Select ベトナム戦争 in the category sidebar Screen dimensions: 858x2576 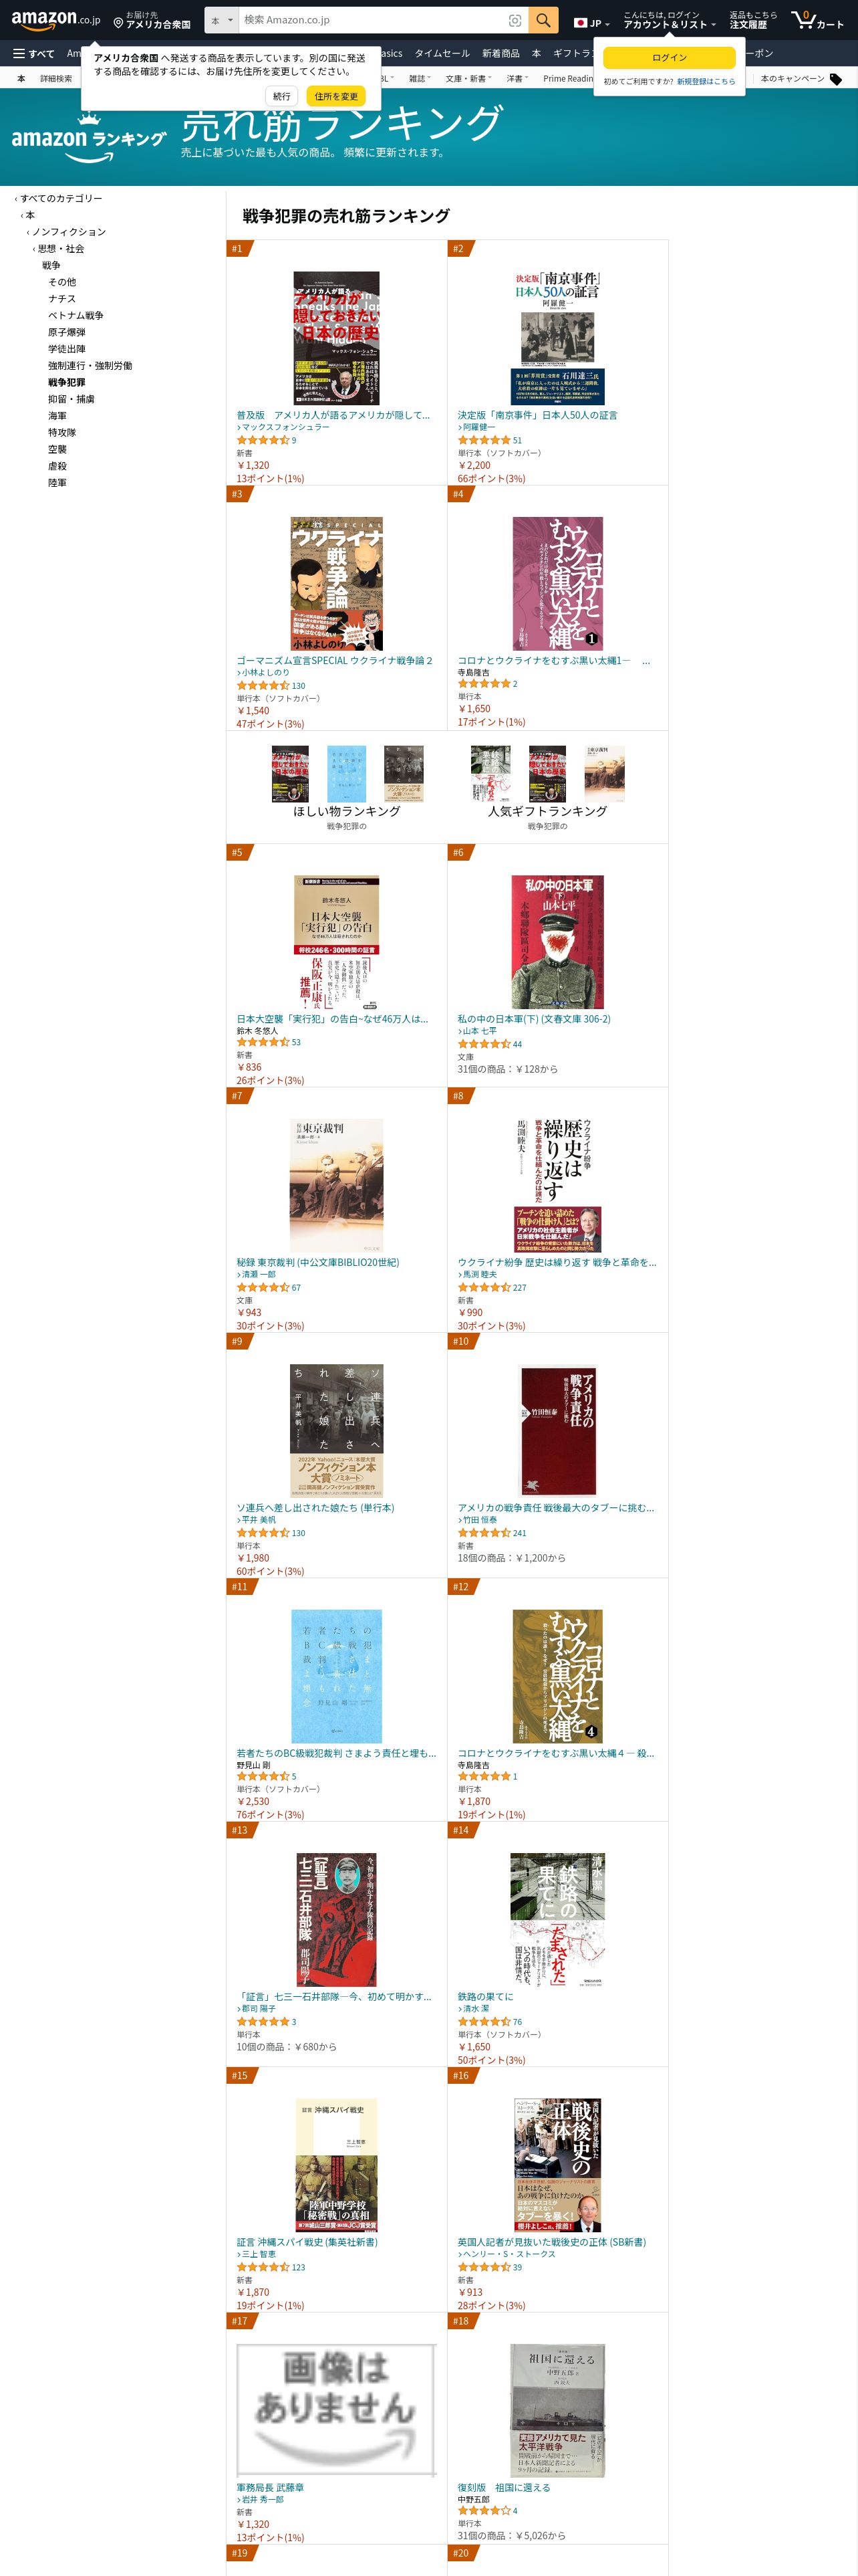click(x=76, y=315)
